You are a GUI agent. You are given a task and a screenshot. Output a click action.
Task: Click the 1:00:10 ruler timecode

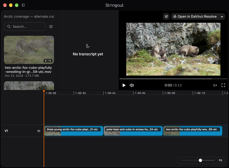click(x=199, y=93)
